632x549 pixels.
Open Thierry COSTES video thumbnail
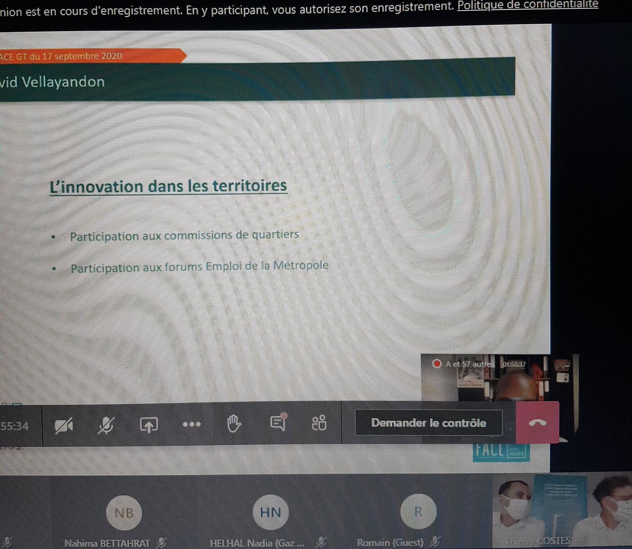point(562,512)
